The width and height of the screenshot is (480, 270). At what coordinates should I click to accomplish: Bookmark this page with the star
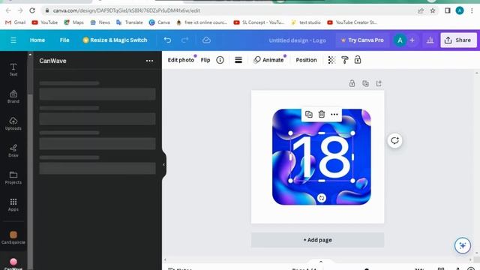point(433,10)
